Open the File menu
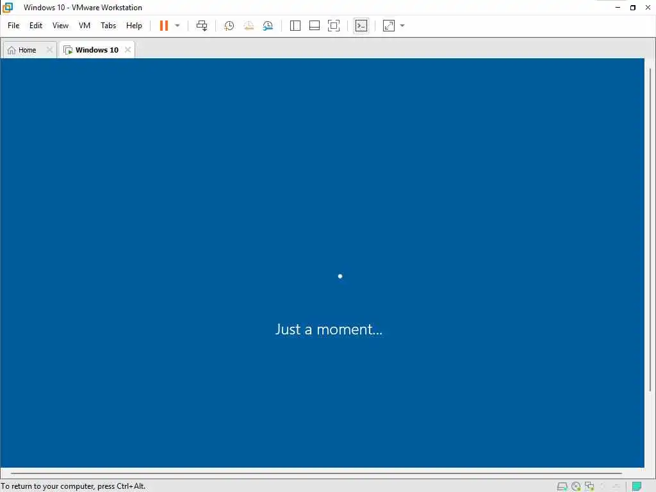The height and width of the screenshot is (492, 656). click(x=13, y=26)
